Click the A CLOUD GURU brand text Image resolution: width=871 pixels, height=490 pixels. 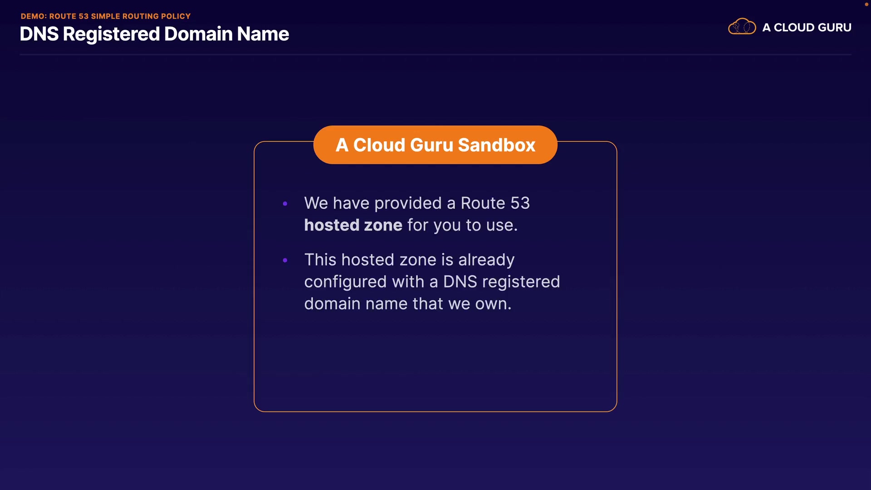pyautogui.click(x=806, y=28)
